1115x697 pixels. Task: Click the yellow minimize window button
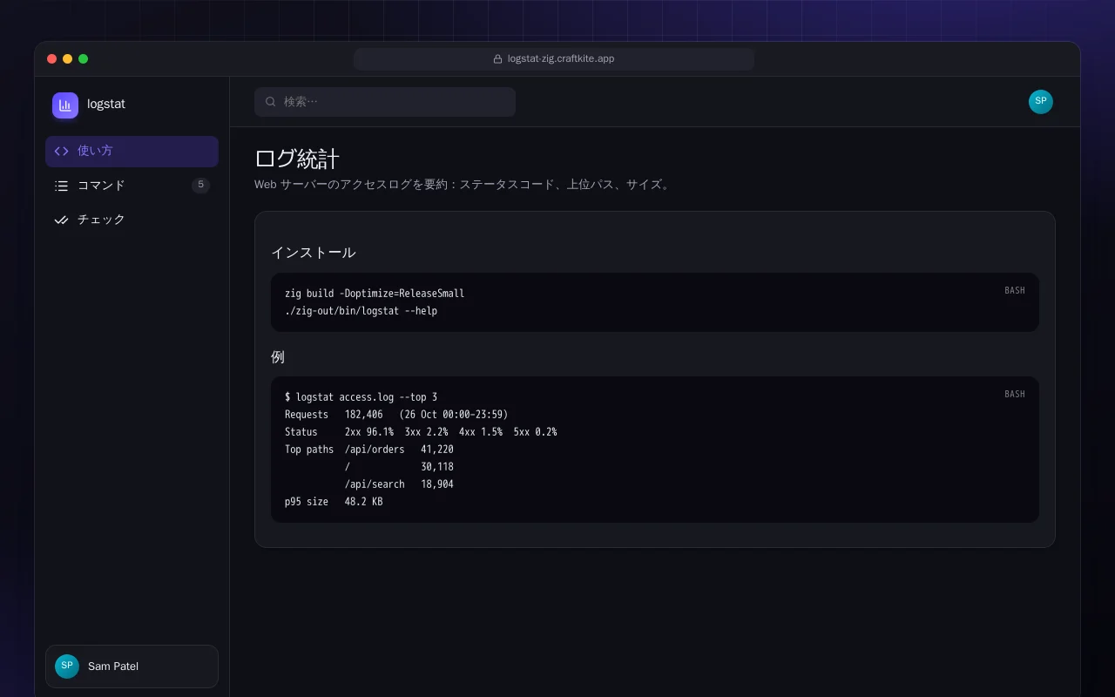tap(67, 59)
